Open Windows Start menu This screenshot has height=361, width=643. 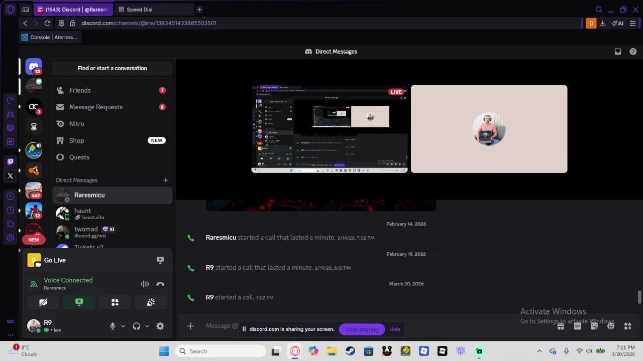click(164, 351)
